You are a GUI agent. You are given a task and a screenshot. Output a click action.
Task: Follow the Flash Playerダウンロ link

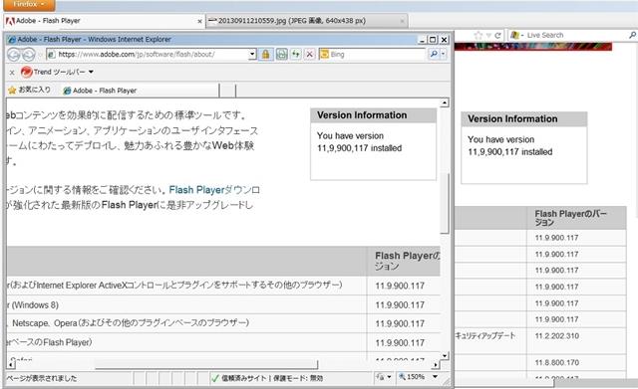[x=214, y=190]
